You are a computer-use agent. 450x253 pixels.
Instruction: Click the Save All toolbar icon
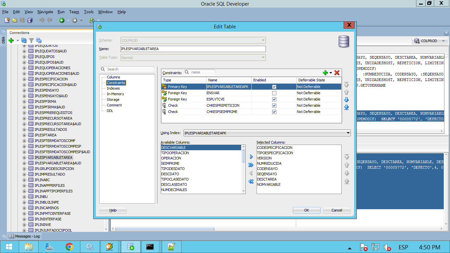[x=30, y=20]
